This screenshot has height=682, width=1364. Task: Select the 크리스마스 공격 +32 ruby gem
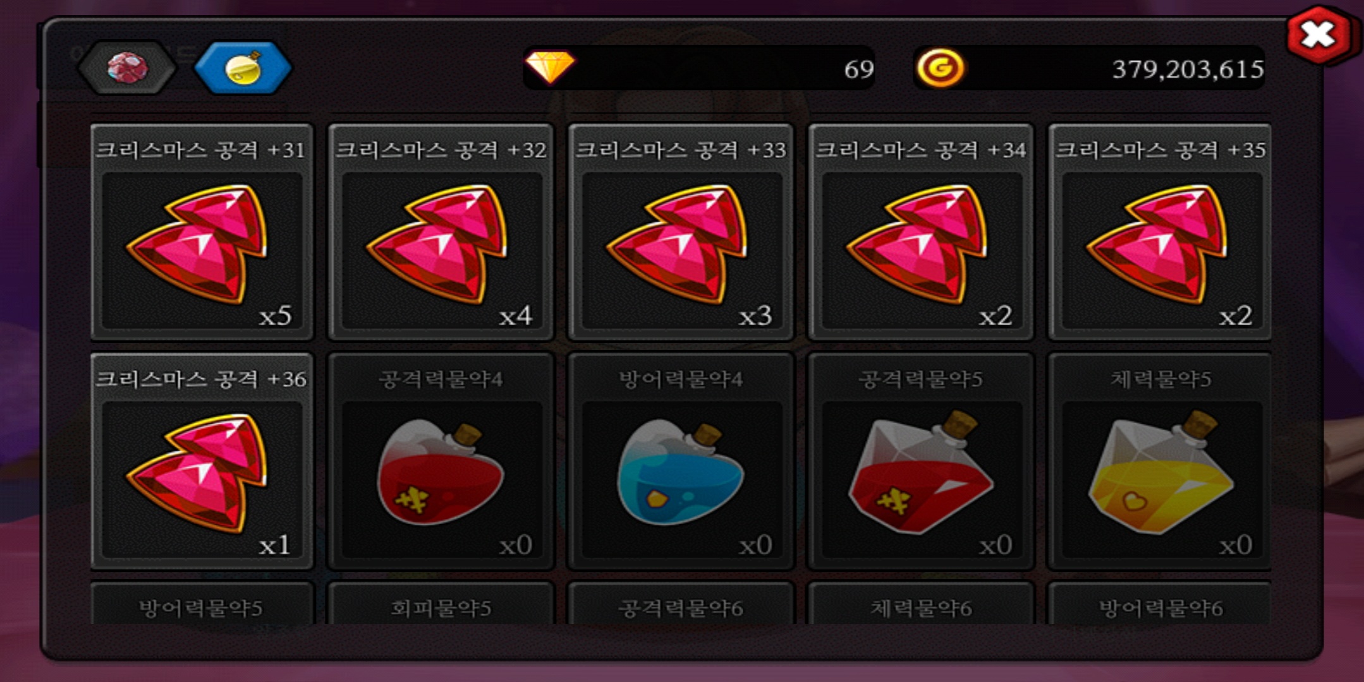click(441, 232)
